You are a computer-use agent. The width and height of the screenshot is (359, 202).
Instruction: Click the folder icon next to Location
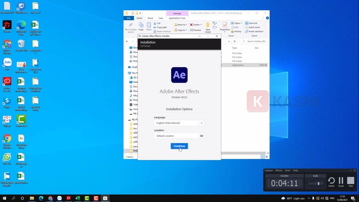(202, 136)
